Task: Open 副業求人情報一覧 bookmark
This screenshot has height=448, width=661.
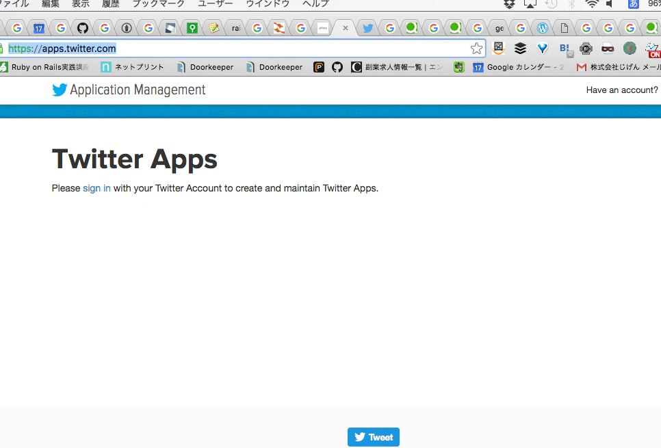Action: point(397,67)
